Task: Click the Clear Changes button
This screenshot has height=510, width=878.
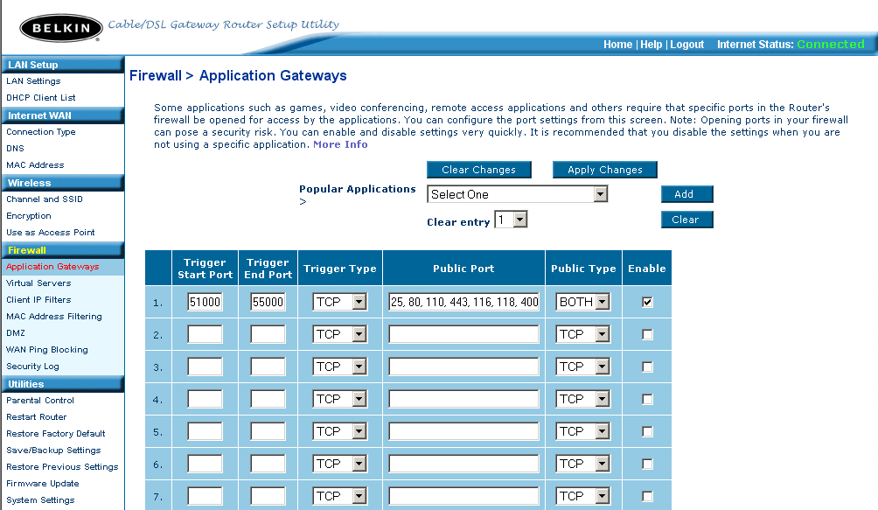Action: (x=478, y=170)
